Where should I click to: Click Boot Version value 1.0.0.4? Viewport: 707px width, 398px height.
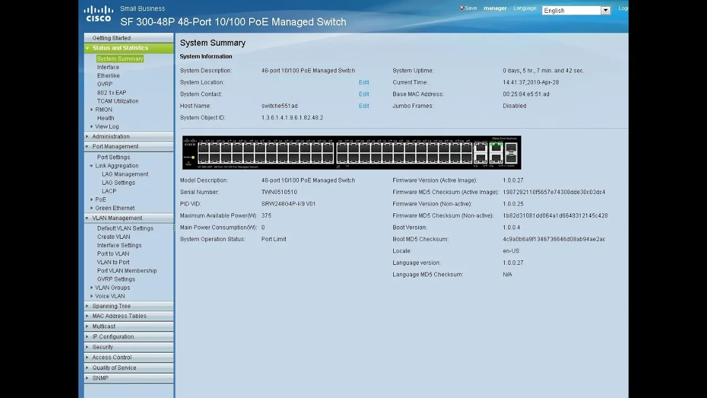511,227
